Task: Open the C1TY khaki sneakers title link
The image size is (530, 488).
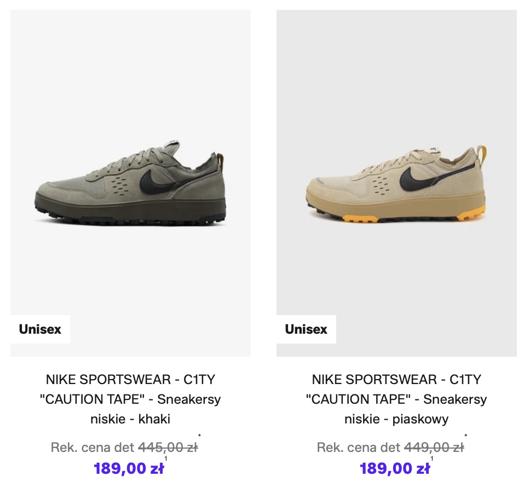Action: coord(130,399)
